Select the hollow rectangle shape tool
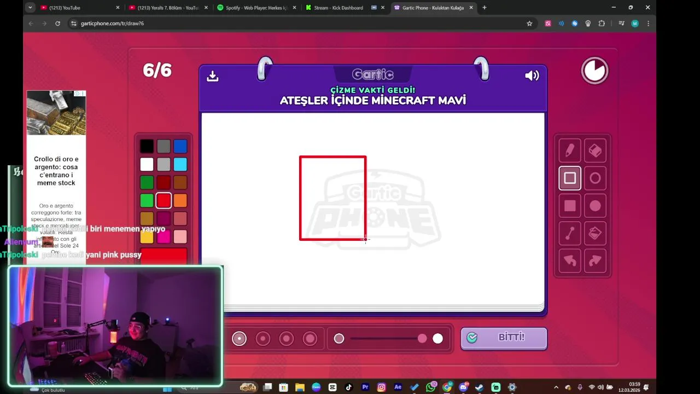Image resolution: width=700 pixels, height=394 pixels. [x=570, y=178]
